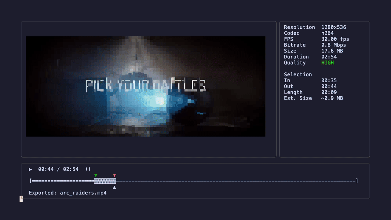The width and height of the screenshot is (391, 220).
Task: Select the Resolution value 1280x536
Action: click(x=333, y=27)
